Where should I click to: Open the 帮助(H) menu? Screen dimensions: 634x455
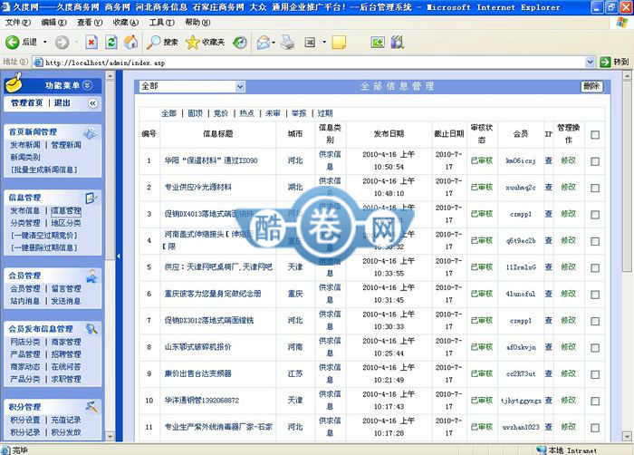pyautogui.click(x=197, y=23)
